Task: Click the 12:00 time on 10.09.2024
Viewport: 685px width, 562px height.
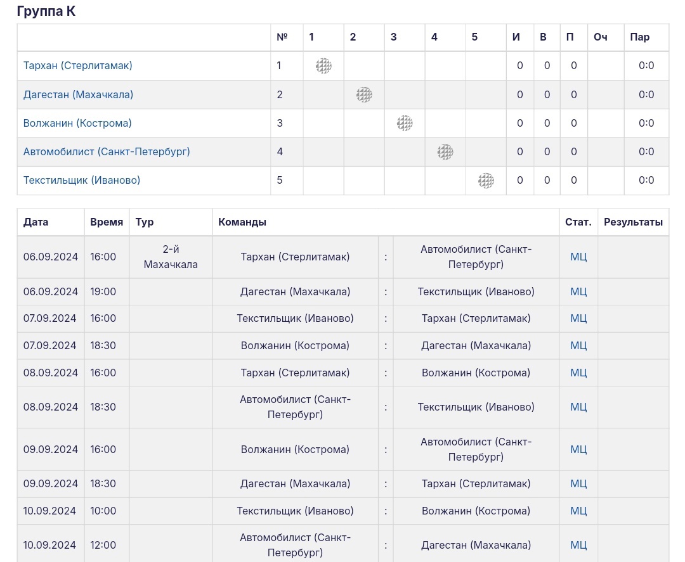Action: tap(103, 545)
